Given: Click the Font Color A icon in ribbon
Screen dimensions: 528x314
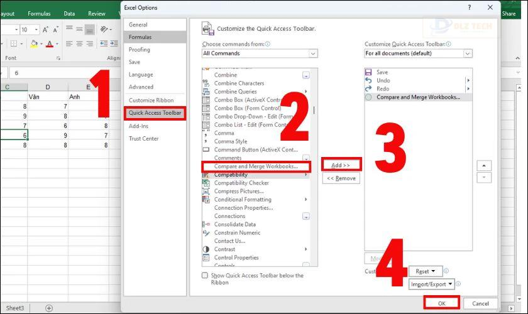Looking at the screenshot, I should point(50,44).
